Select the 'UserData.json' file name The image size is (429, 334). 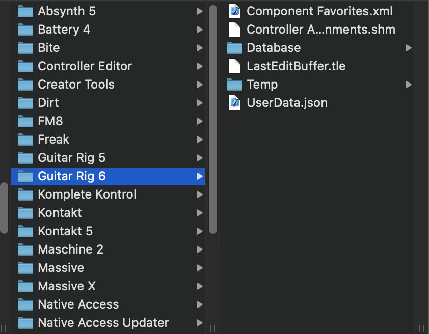pos(287,103)
